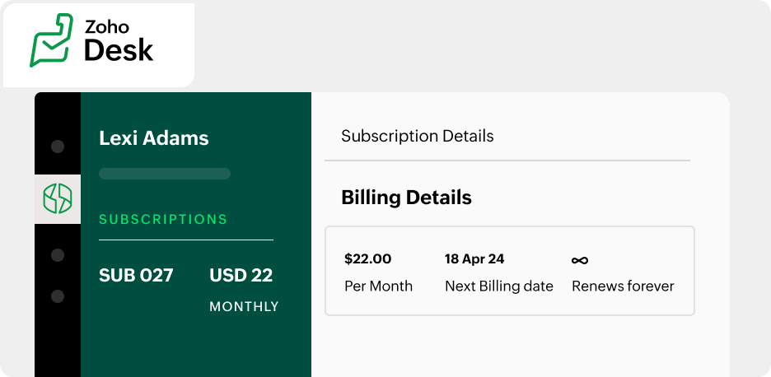This screenshot has width=771, height=377.
Task: Click the gray placeholder bar under Lexi Adams
Action: [x=165, y=174]
